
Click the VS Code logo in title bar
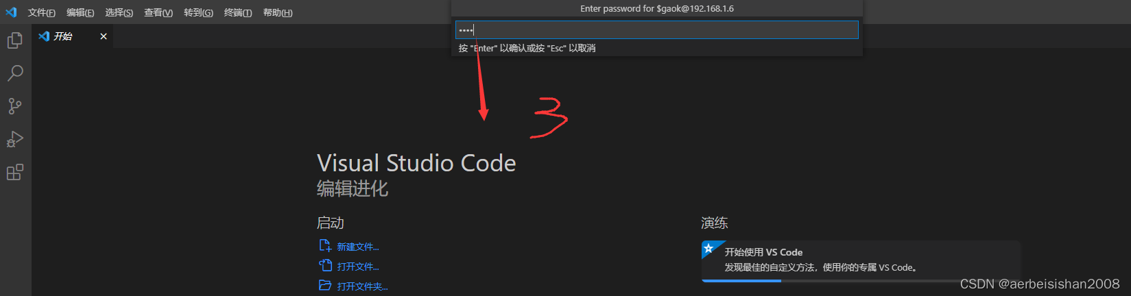11,12
